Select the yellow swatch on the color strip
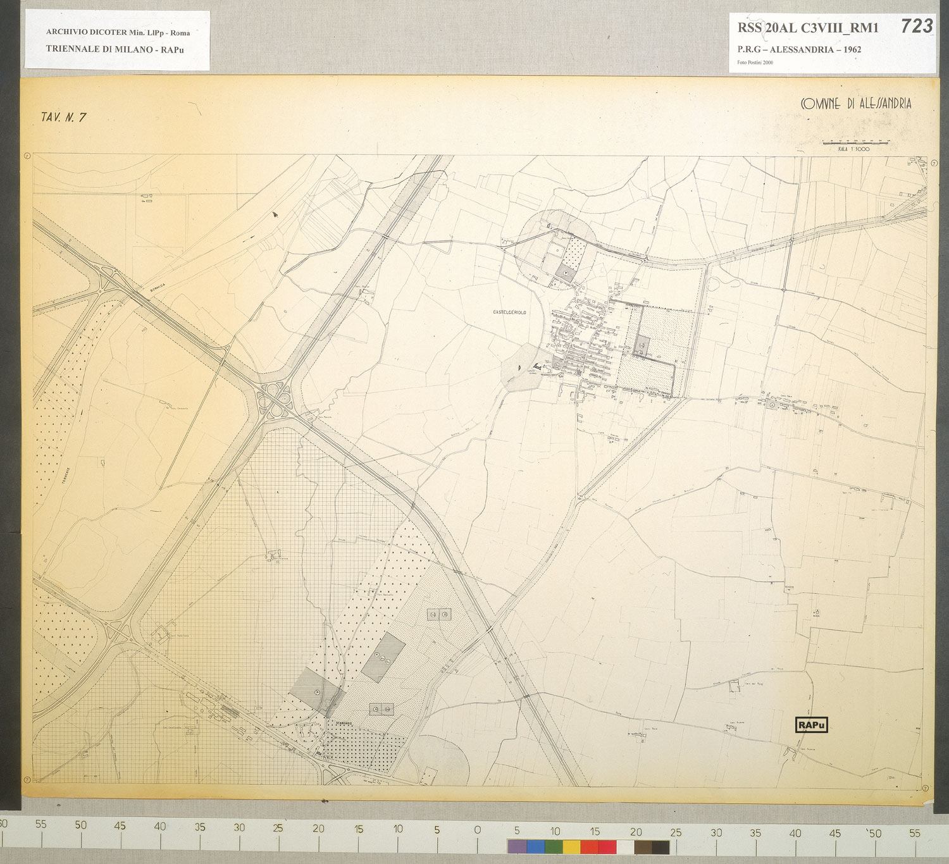Image resolution: width=949 pixels, height=864 pixels. (571, 846)
